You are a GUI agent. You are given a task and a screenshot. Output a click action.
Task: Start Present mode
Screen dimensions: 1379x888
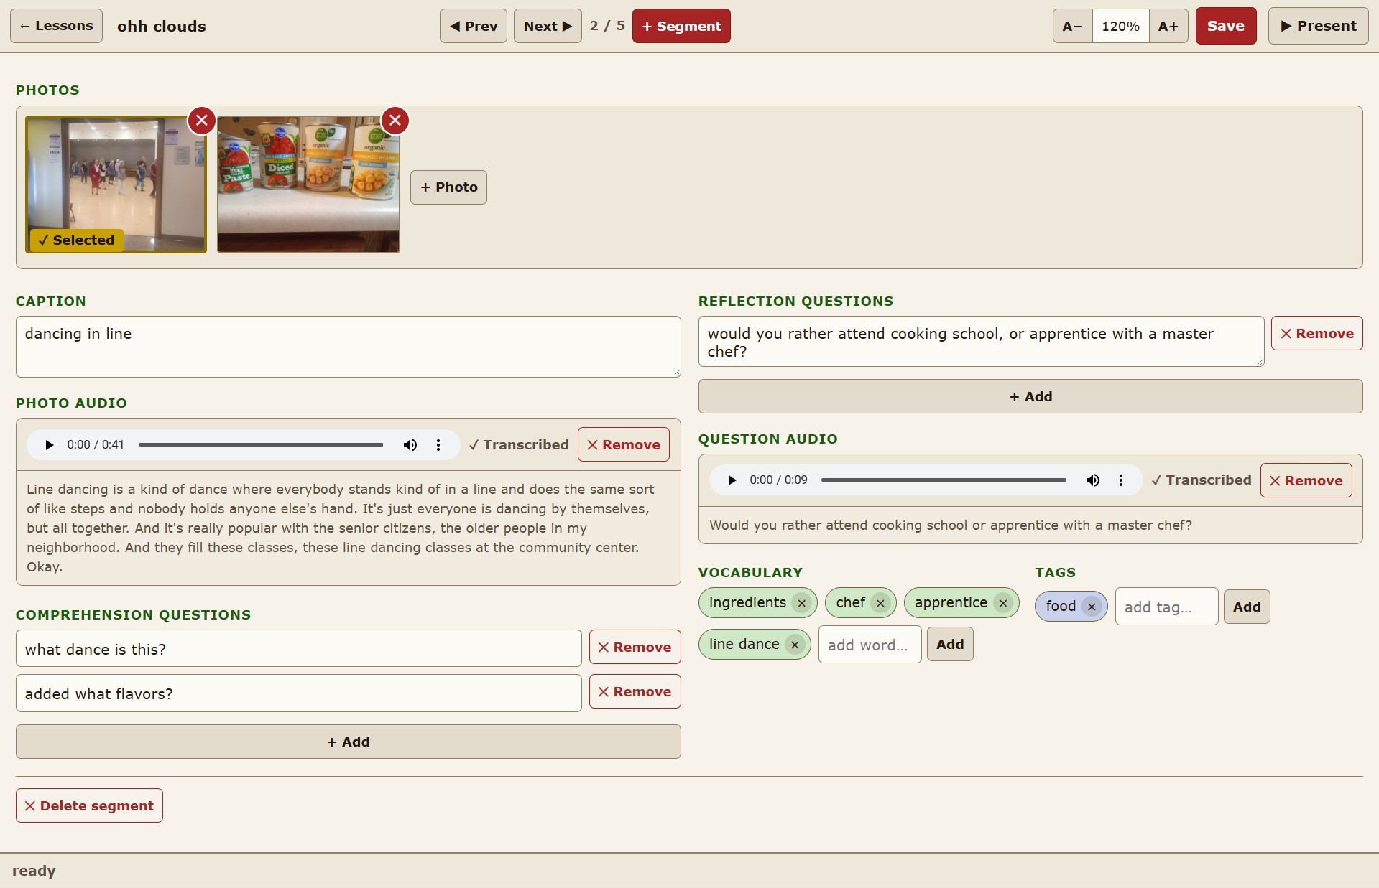click(x=1318, y=26)
